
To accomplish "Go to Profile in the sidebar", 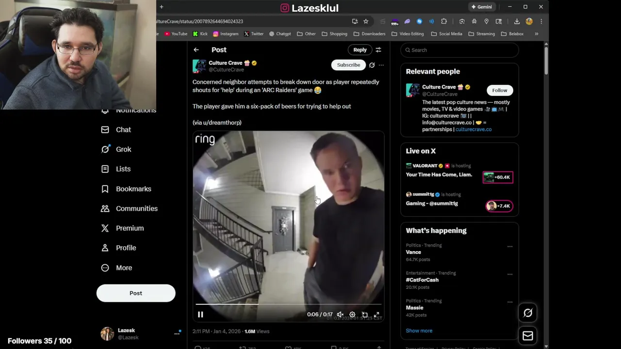I will [118, 248].
